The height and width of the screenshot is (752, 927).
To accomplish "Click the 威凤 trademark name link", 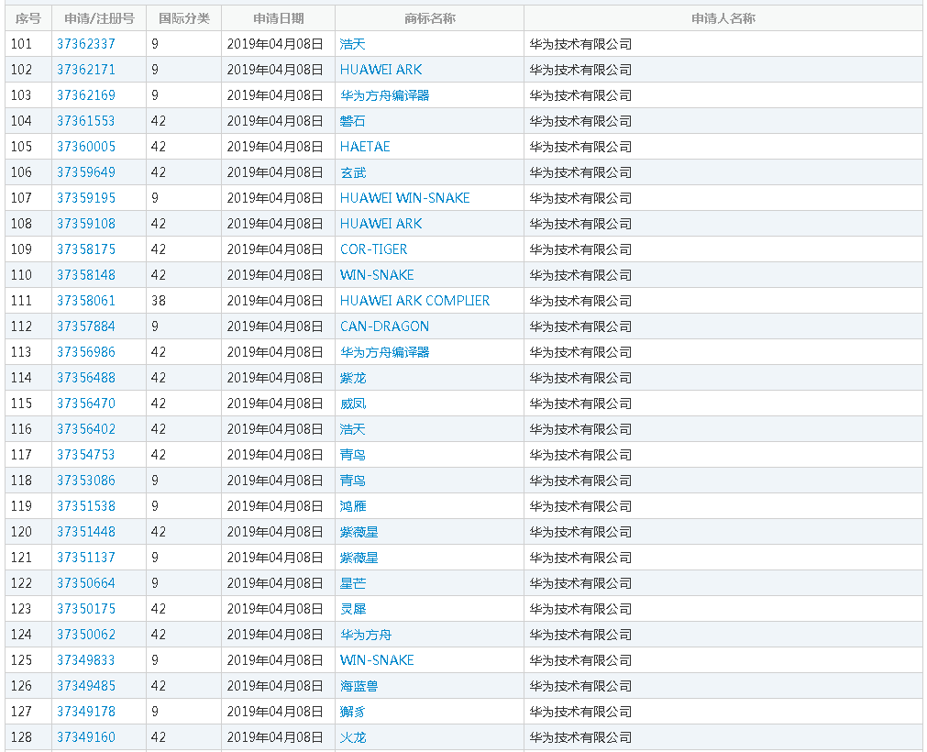I will [353, 404].
